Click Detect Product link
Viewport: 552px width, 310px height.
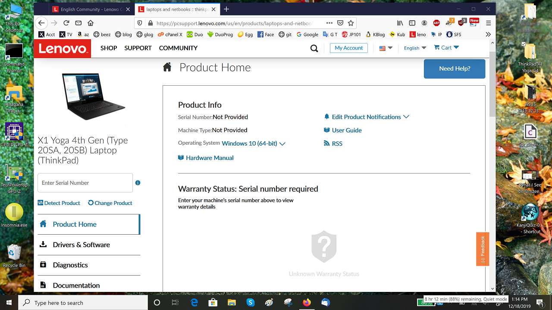[x=59, y=203]
